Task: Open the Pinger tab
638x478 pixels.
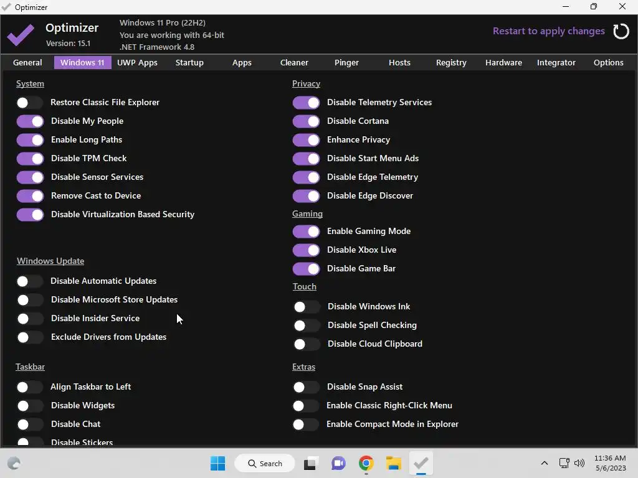Action: (x=346, y=63)
